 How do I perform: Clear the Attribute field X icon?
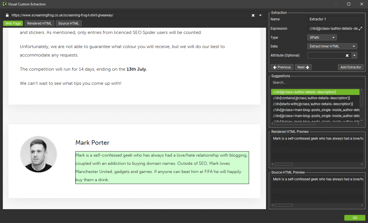coord(347,55)
